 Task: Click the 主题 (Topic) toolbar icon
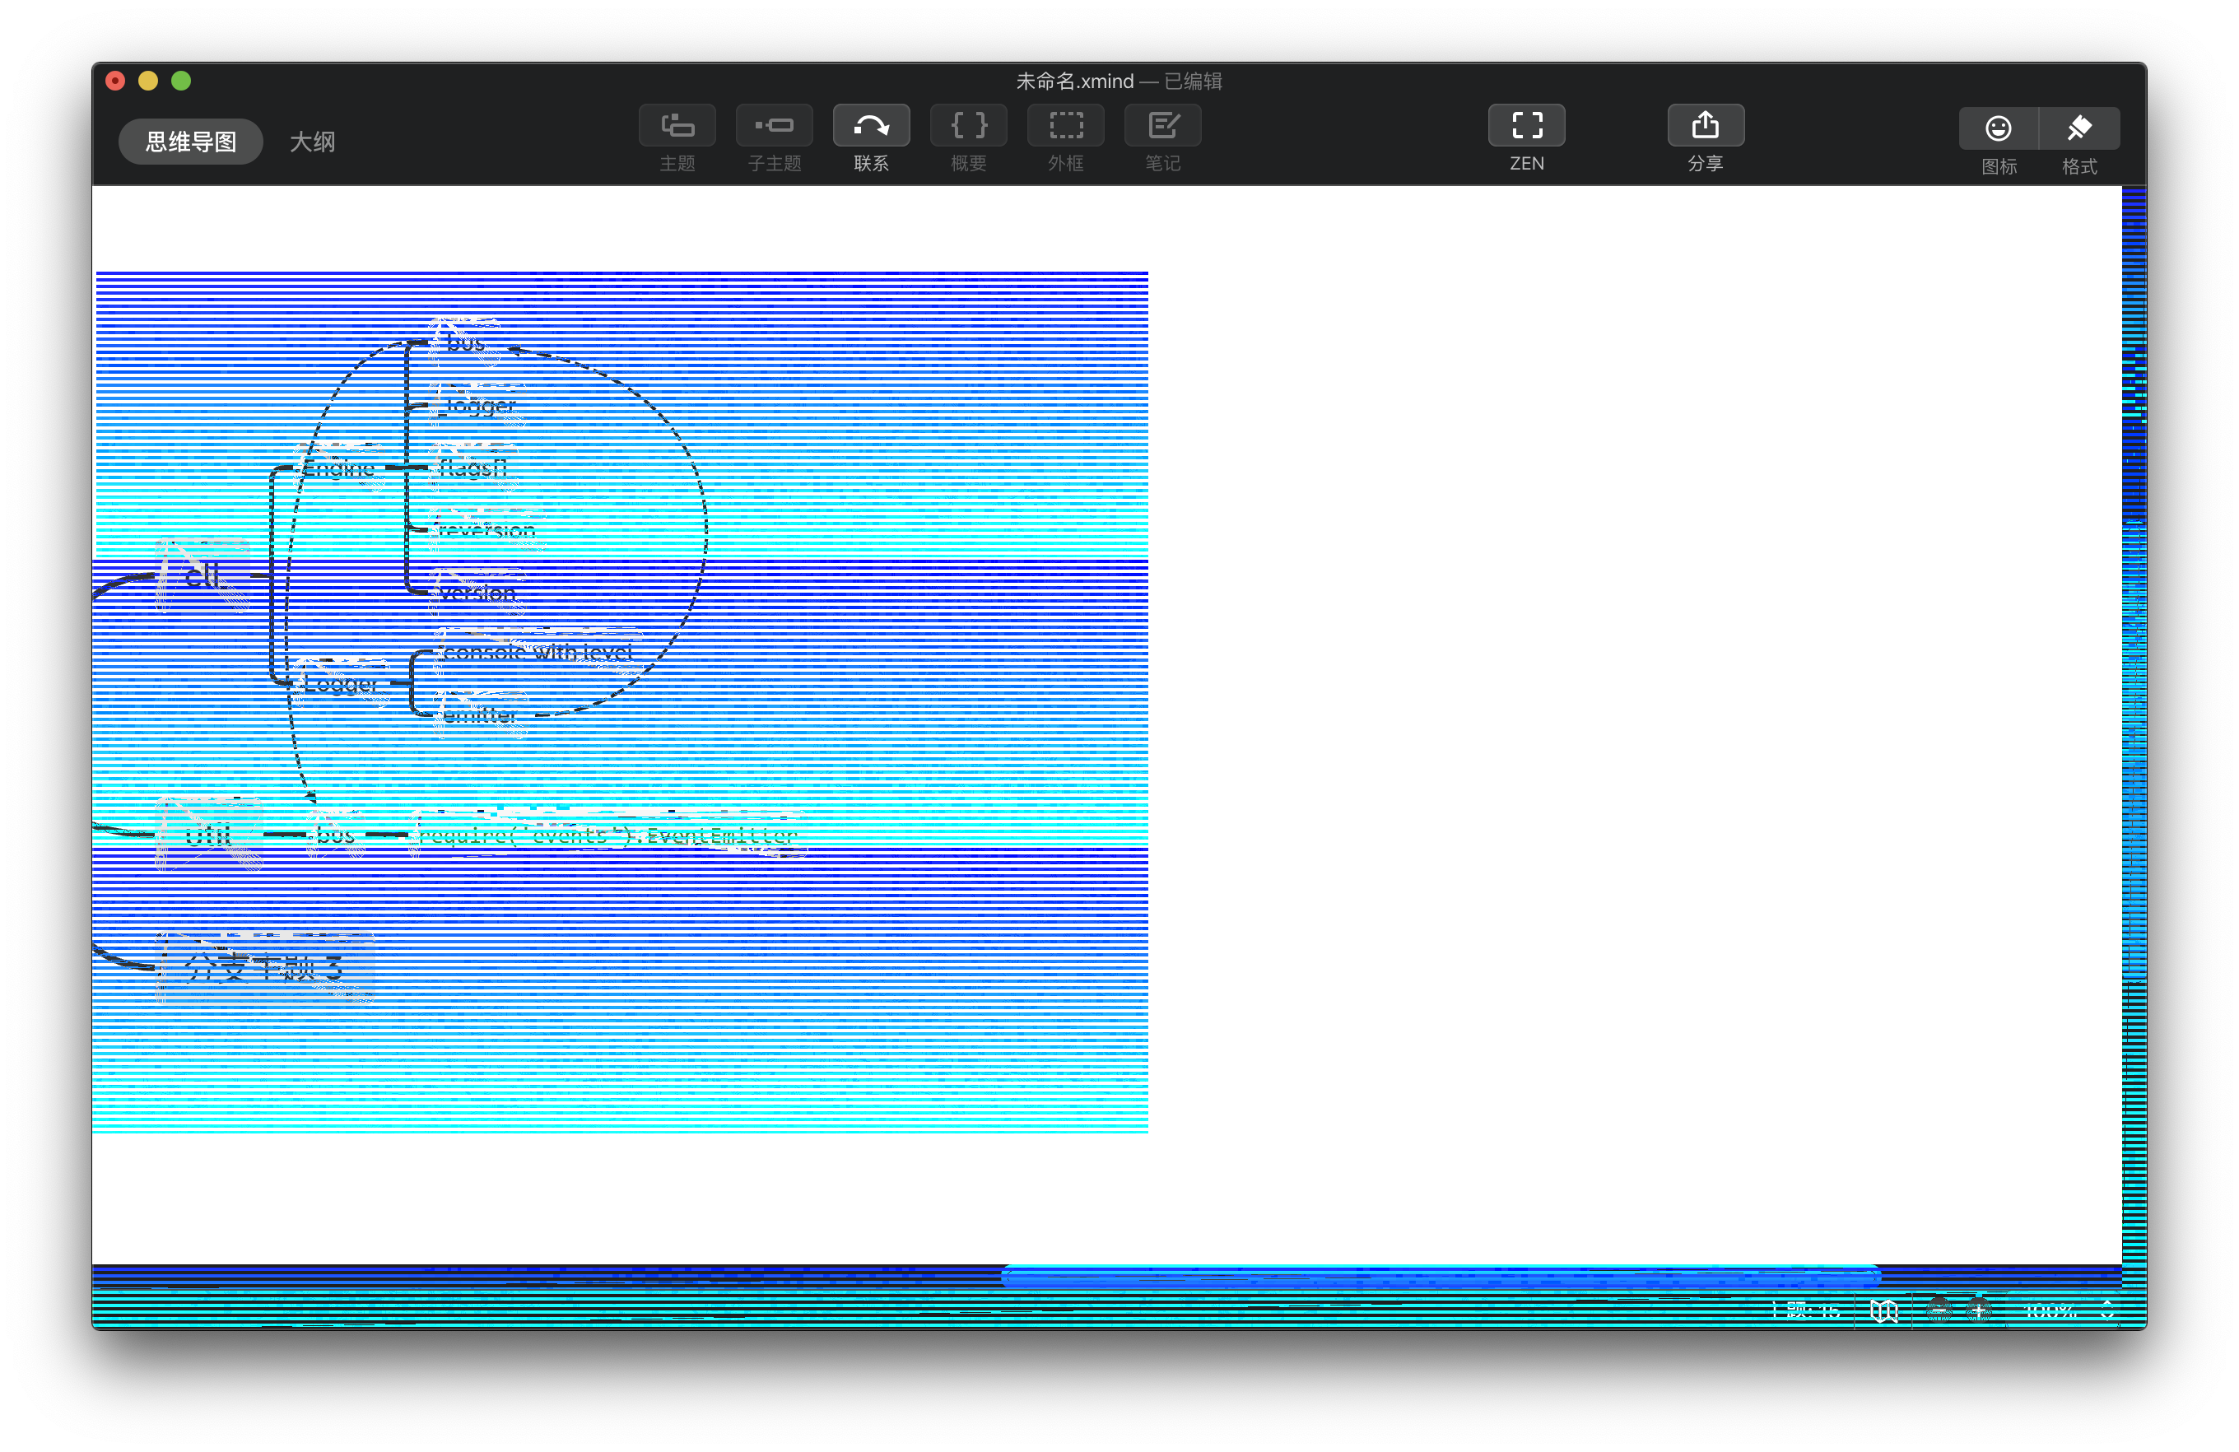point(677,125)
